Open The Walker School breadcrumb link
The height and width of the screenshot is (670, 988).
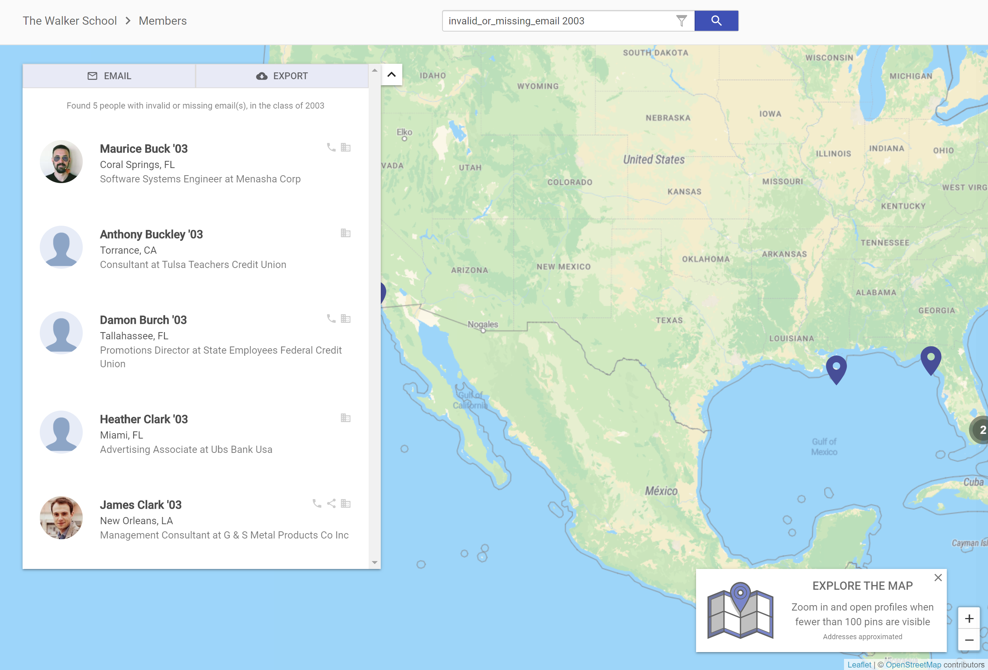(70, 21)
